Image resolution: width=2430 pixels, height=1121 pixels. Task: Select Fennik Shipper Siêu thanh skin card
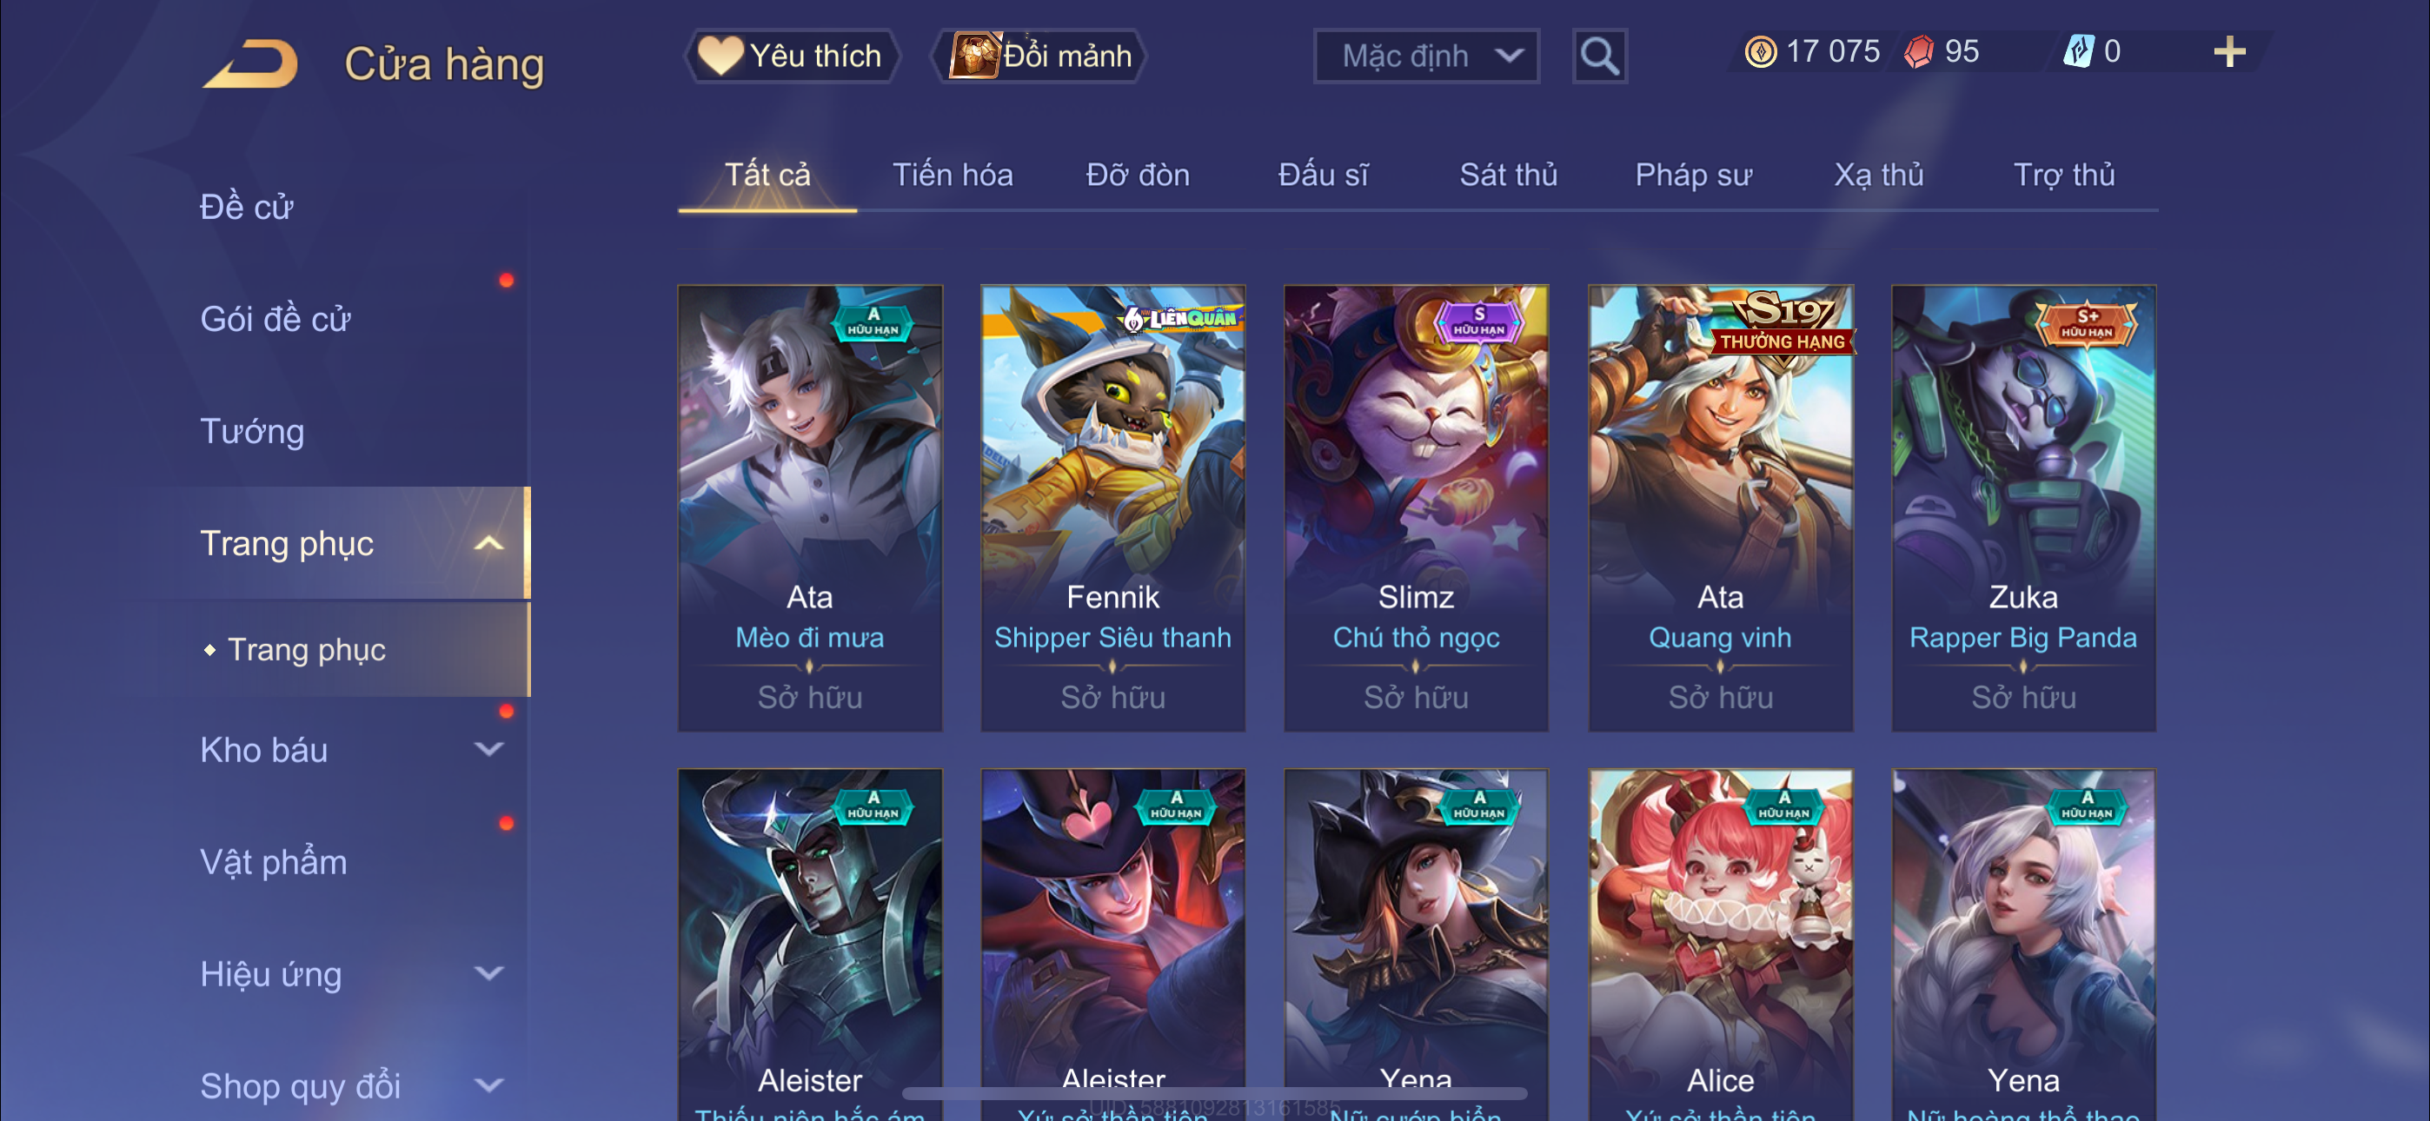[1113, 507]
